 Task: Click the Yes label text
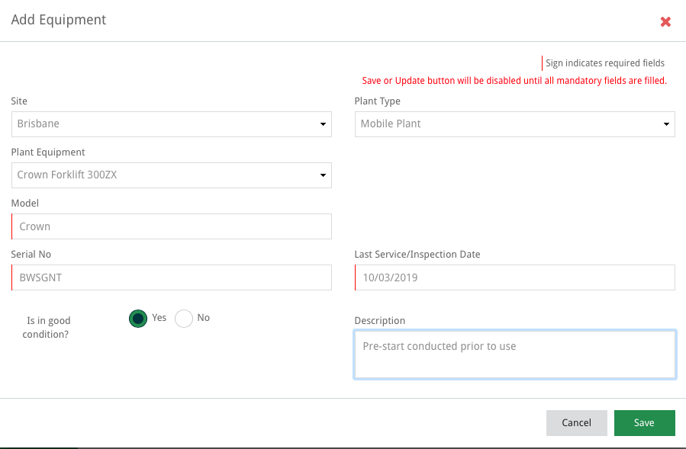pyautogui.click(x=159, y=318)
